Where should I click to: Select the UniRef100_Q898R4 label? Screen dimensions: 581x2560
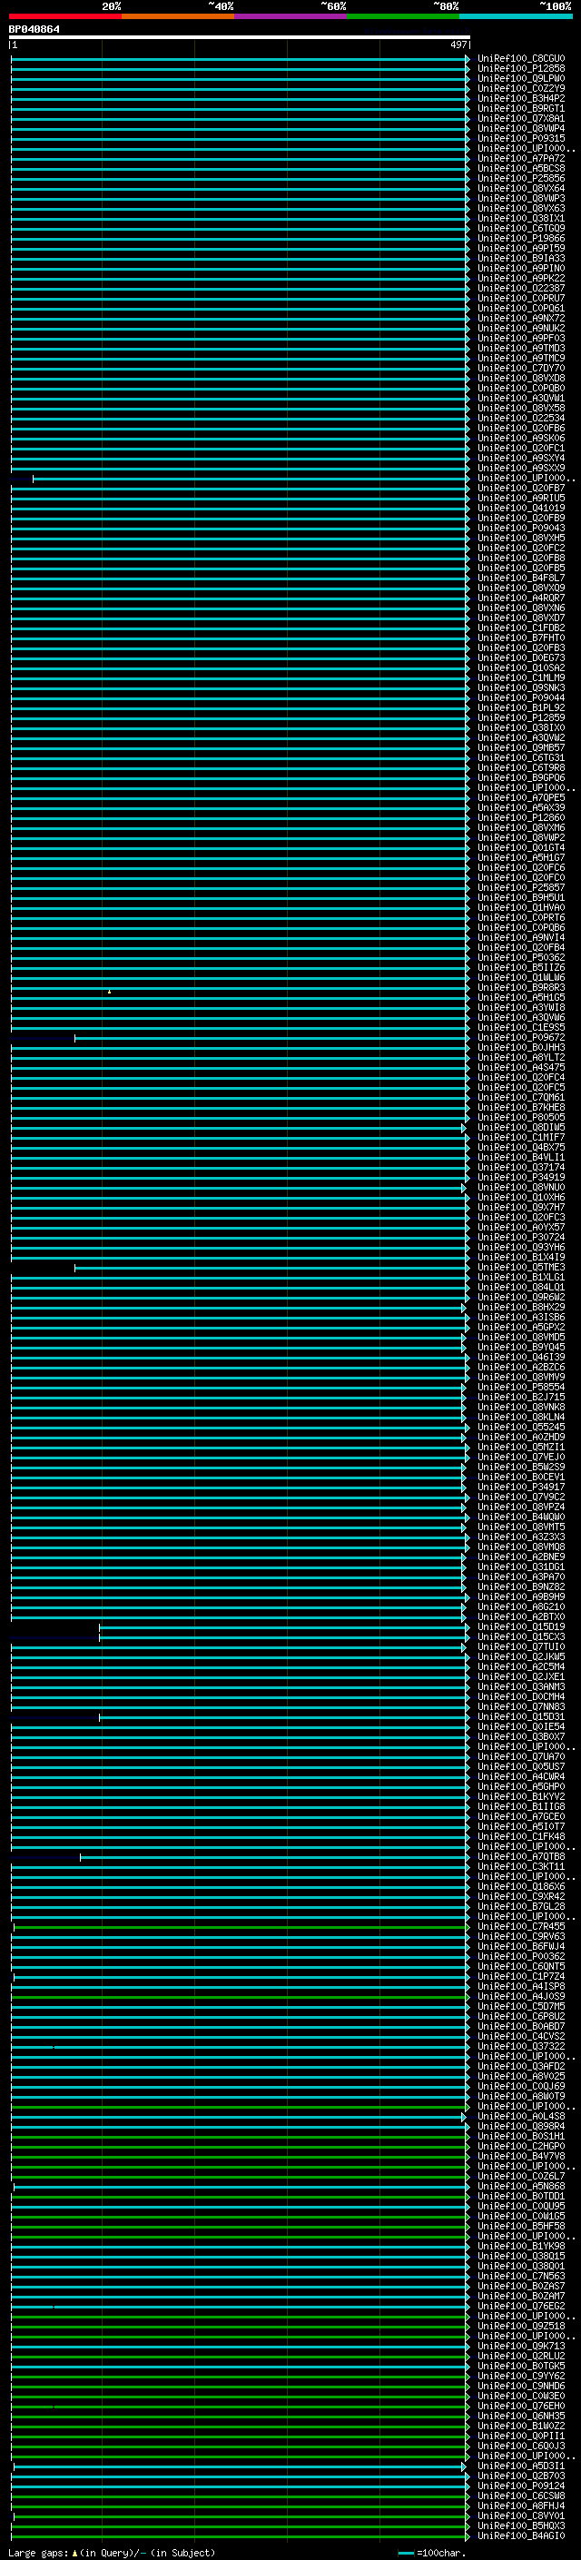coord(520,2127)
